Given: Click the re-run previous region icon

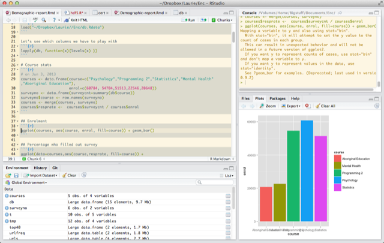Looking at the screenshot, I should [x=203, y=20].
